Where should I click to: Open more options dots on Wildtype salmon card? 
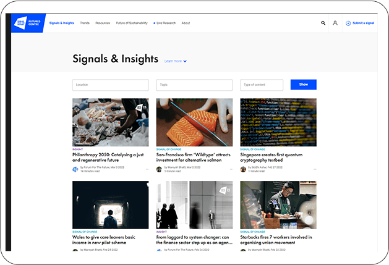231,169
